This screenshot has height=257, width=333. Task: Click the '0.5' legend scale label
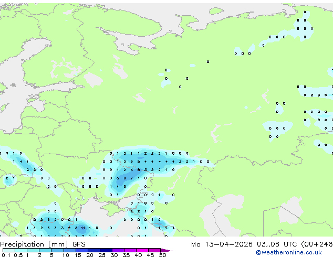tap(18, 255)
